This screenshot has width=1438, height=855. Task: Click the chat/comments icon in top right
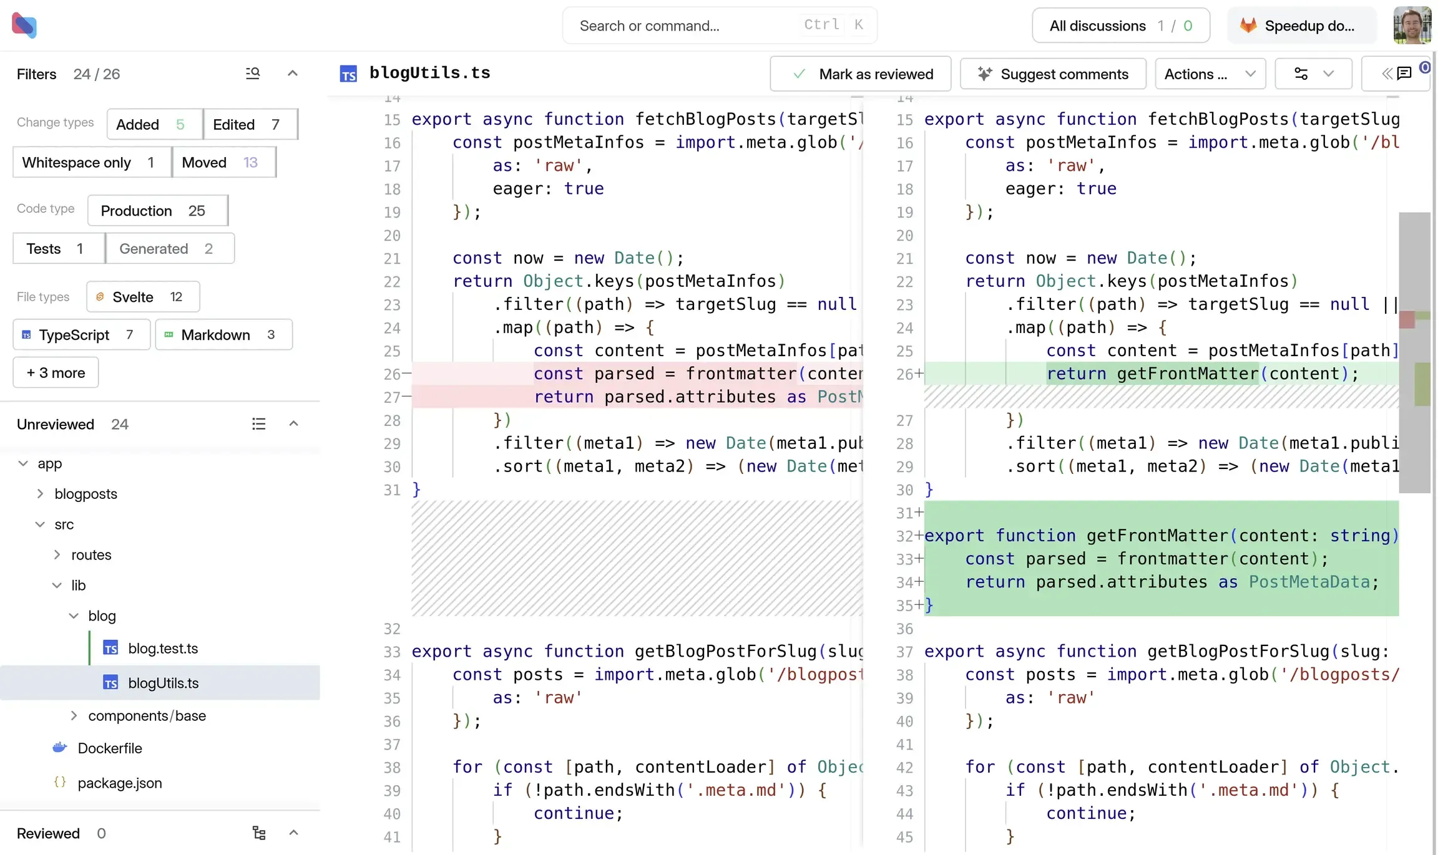coord(1404,74)
